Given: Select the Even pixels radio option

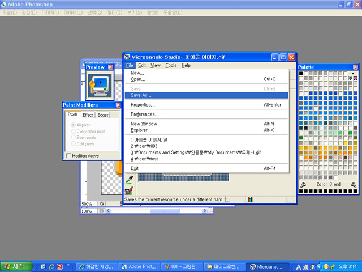Looking at the screenshot, I should coord(73,137).
